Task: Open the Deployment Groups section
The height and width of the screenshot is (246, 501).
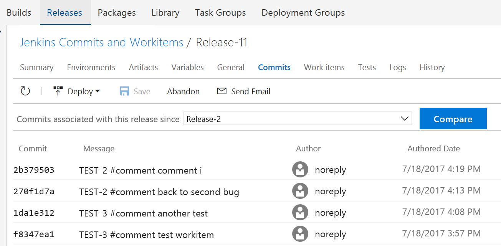Action: pos(303,12)
